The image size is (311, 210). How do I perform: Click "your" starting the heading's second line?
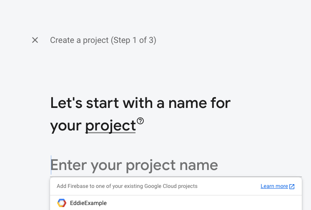point(65,125)
